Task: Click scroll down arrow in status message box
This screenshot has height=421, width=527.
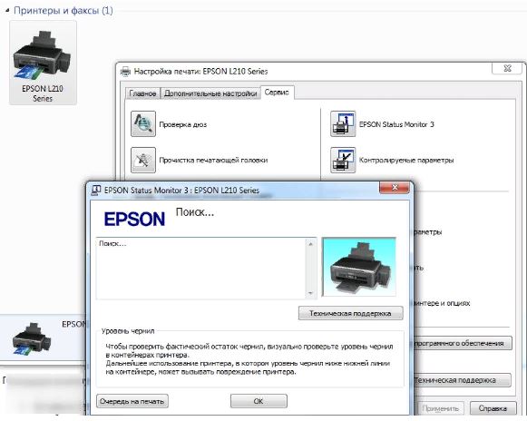Action: point(310,293)
